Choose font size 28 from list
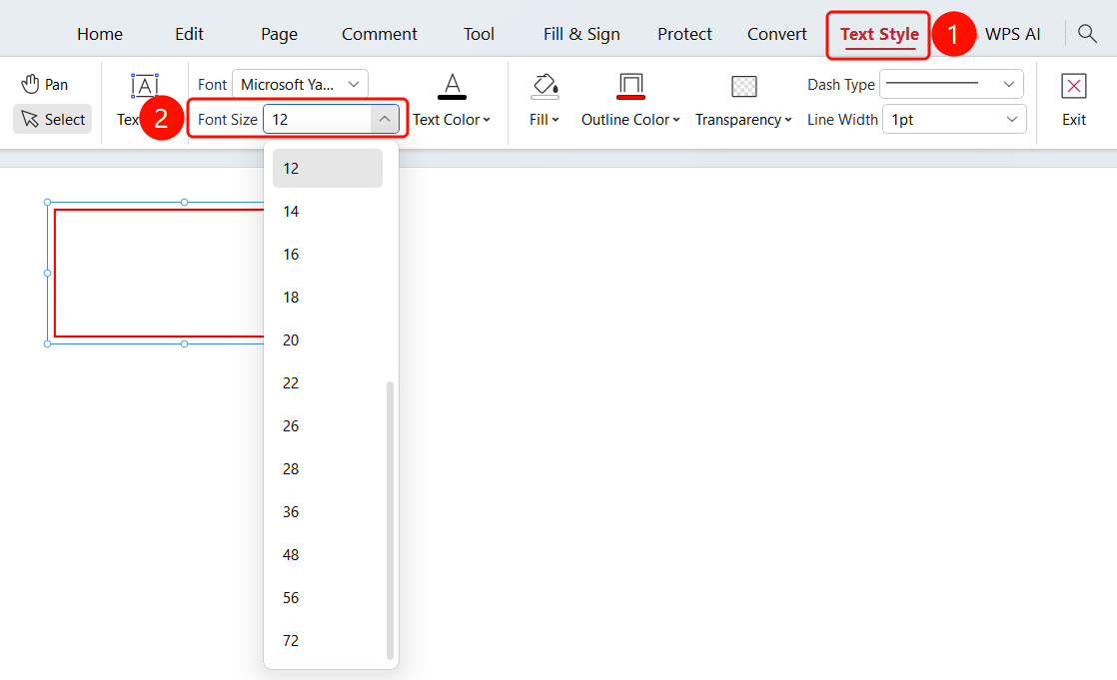The image size is (1117, 680). 328,469
